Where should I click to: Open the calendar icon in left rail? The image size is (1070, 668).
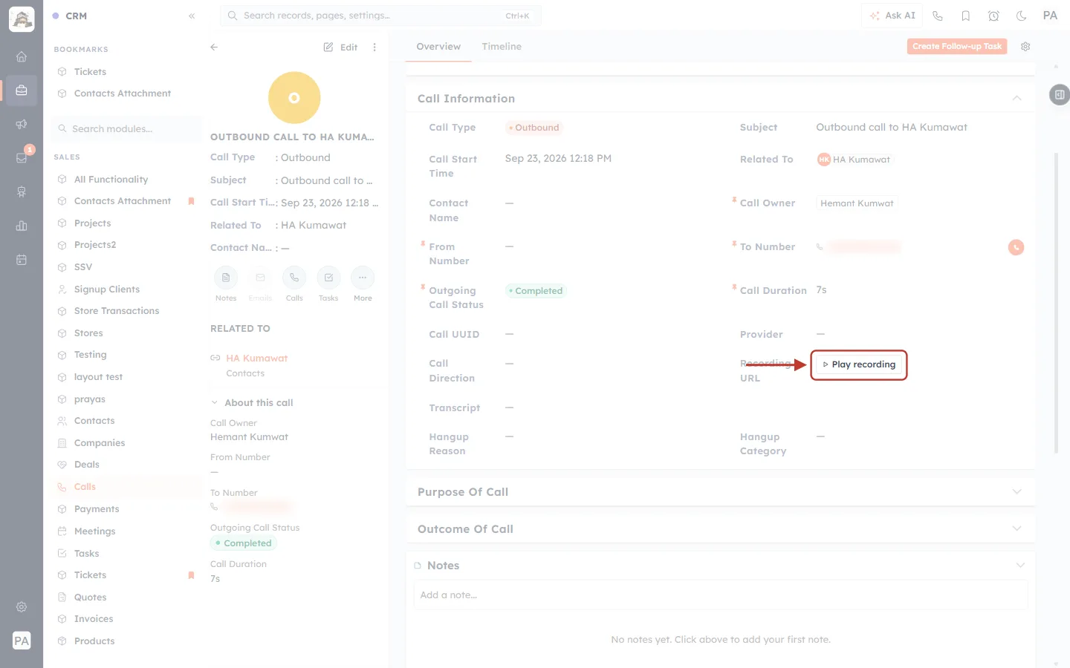[x=22, y=260]
